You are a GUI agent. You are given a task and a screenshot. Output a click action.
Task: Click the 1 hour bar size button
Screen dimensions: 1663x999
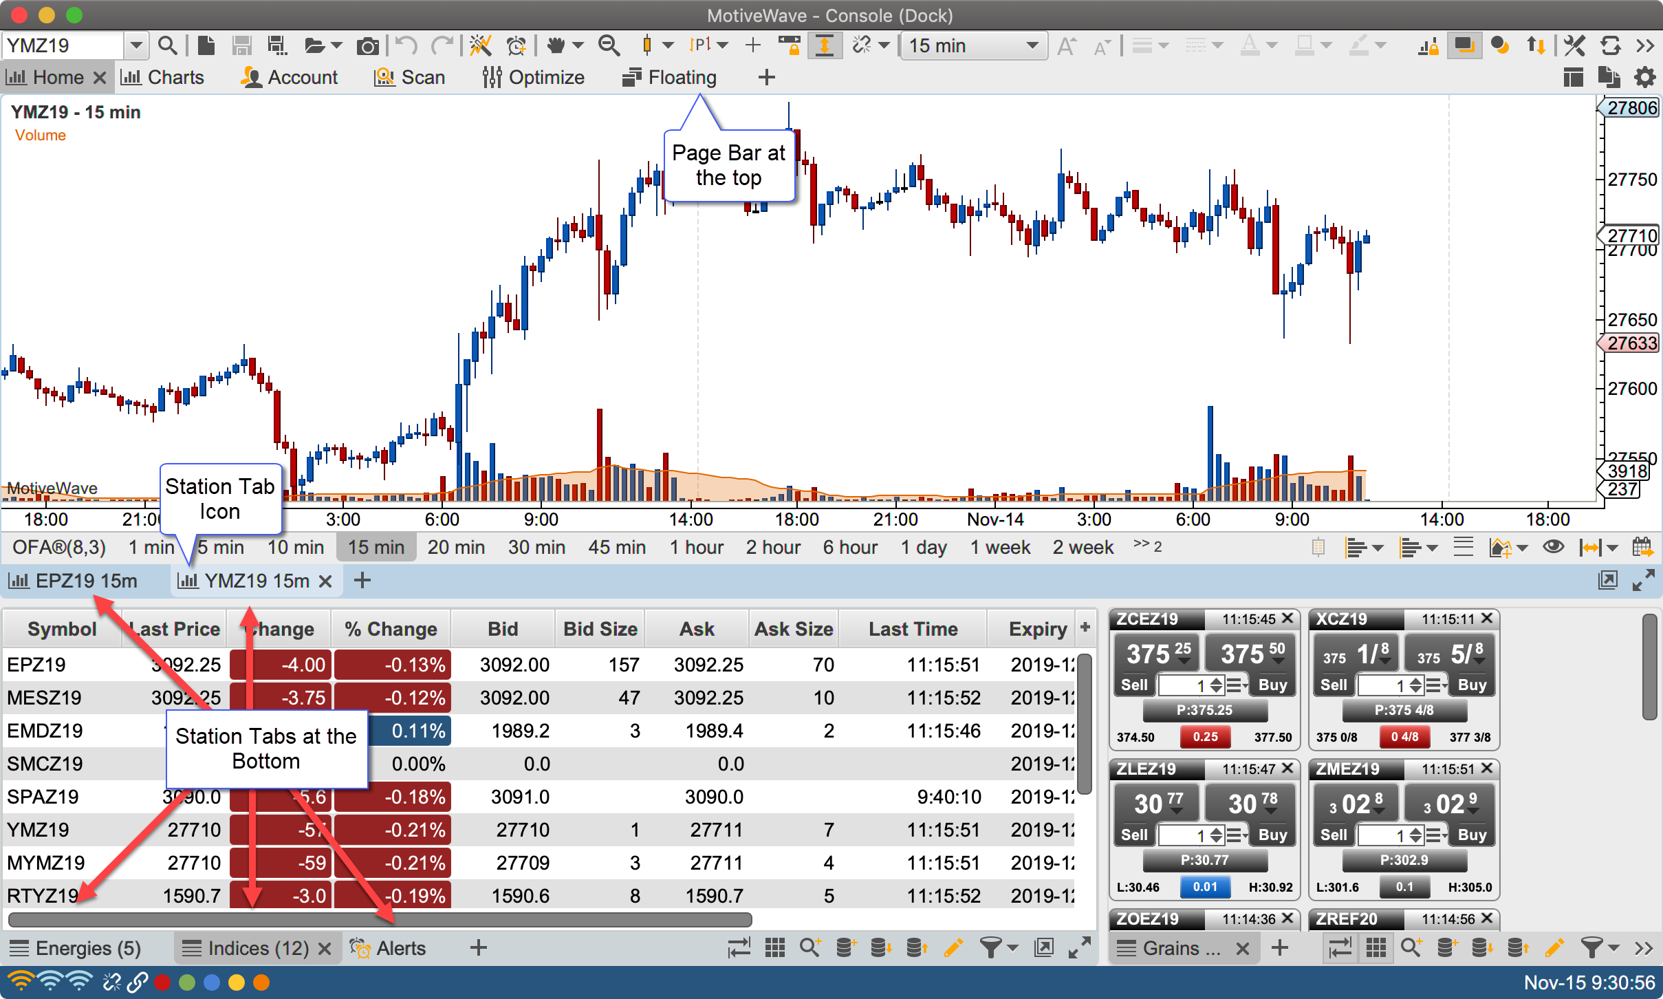696,548
